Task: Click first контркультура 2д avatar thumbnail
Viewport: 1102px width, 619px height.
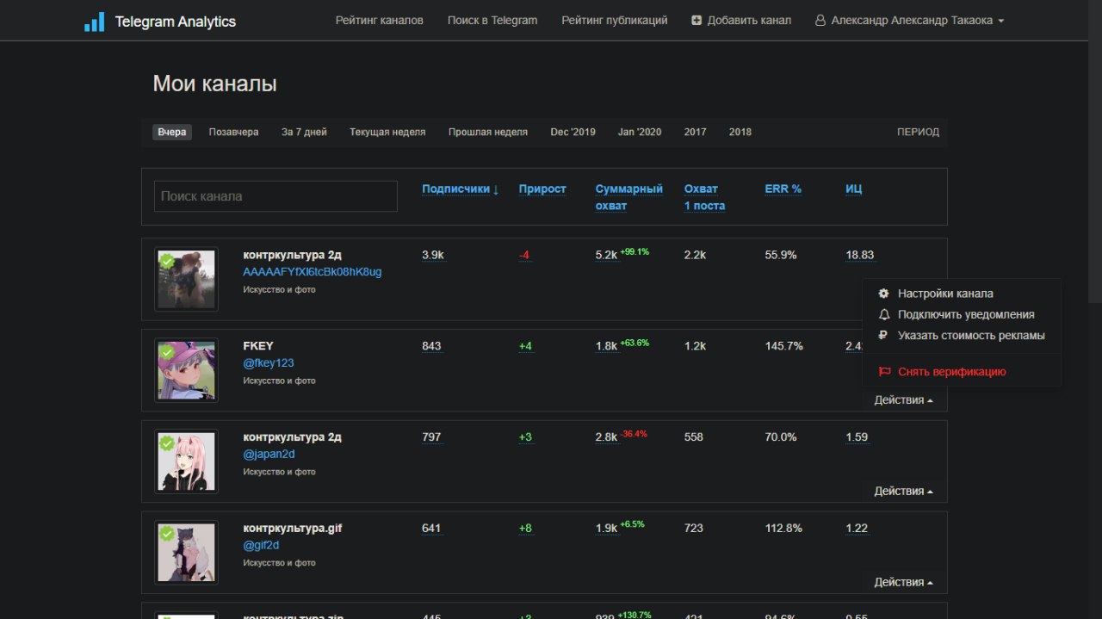Action: 186,279
